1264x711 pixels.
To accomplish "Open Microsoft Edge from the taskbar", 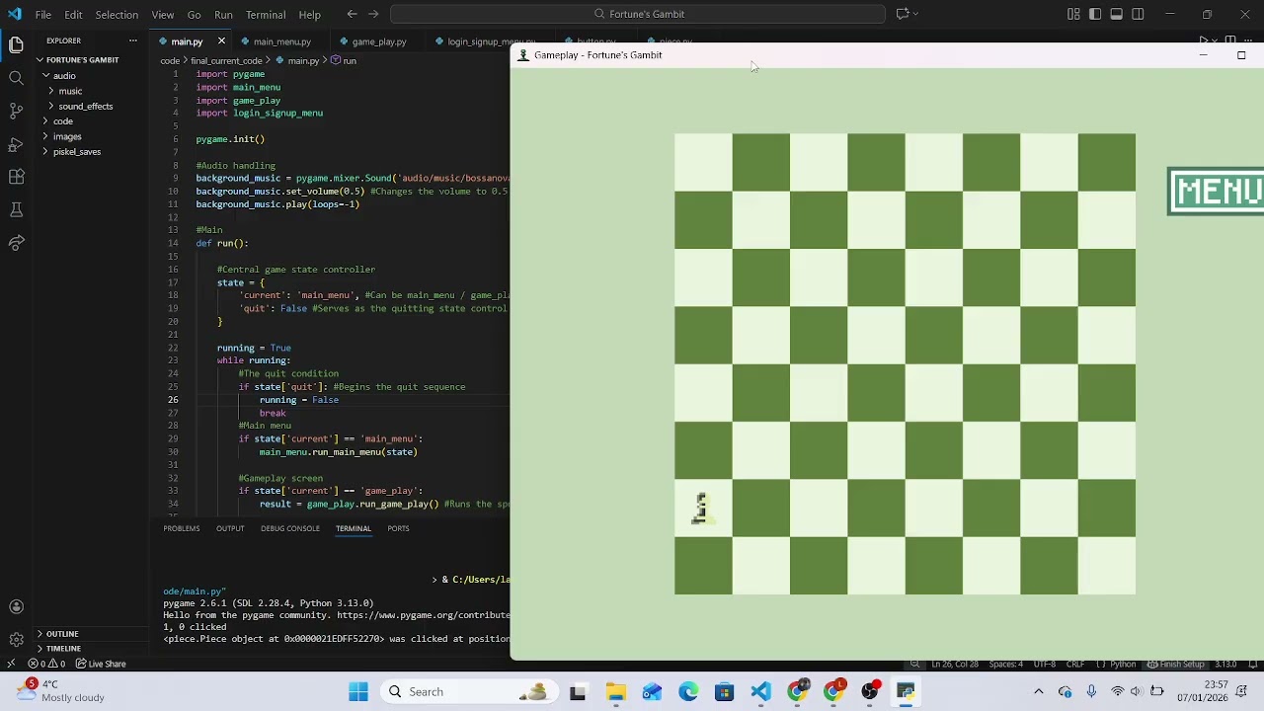I will [688, 692].
